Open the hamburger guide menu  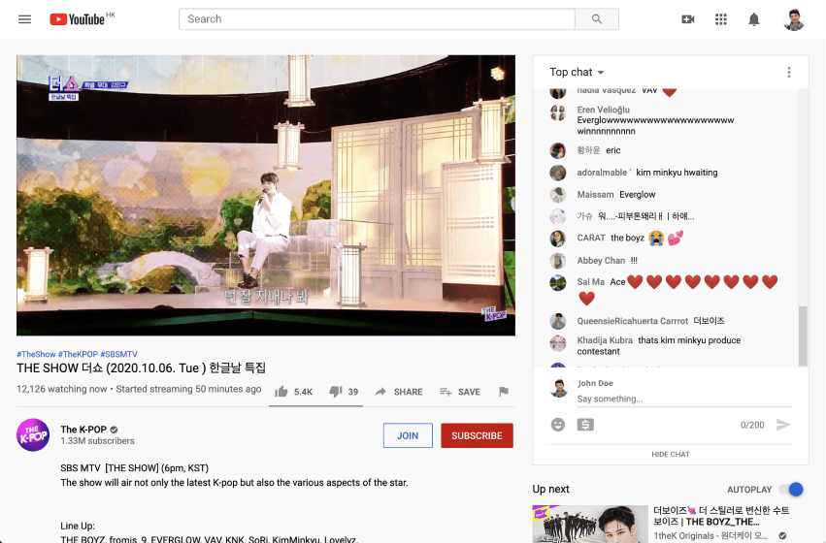coord(25,19)
